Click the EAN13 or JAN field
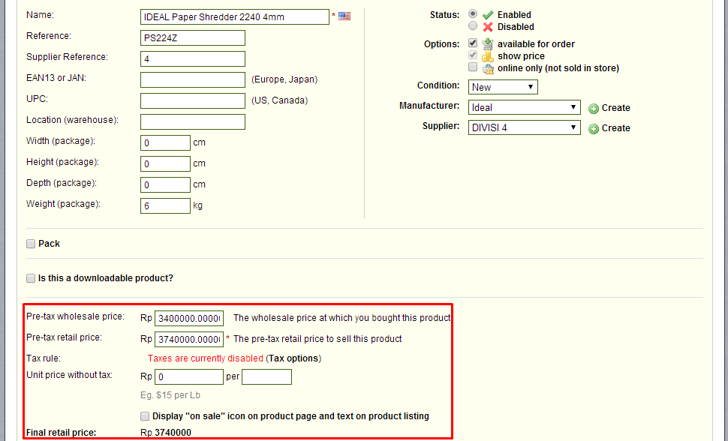728x441 pixels. pyautogui.click(x=193, y=79)
